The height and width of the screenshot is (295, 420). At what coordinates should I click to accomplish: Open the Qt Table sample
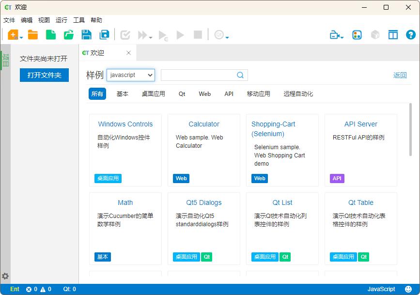(361, 202)
